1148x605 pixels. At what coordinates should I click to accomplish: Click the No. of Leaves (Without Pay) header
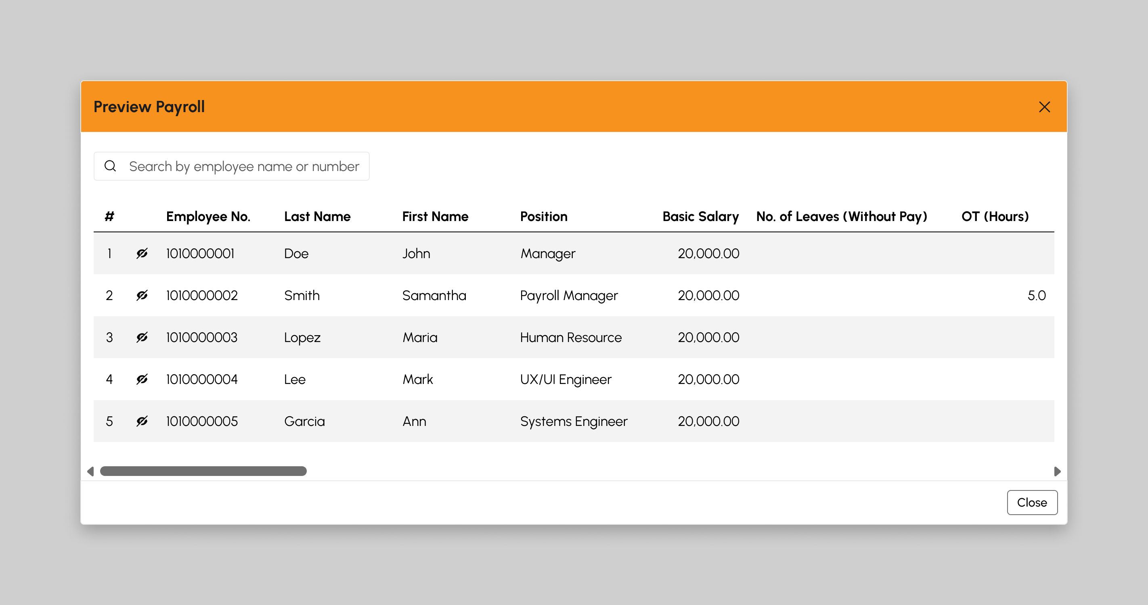point(842,216)
